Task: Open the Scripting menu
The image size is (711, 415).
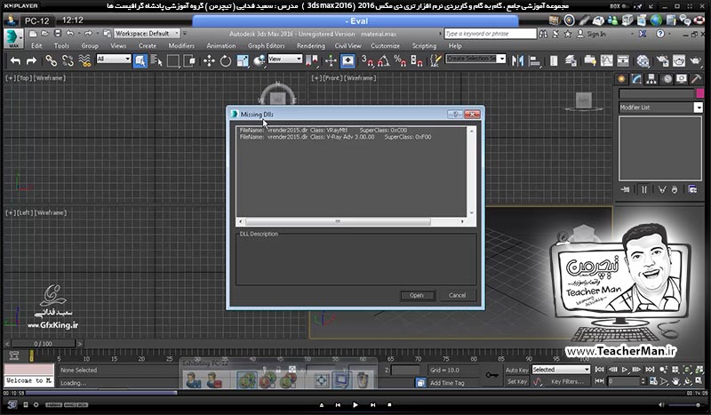Action: point(424,46)
